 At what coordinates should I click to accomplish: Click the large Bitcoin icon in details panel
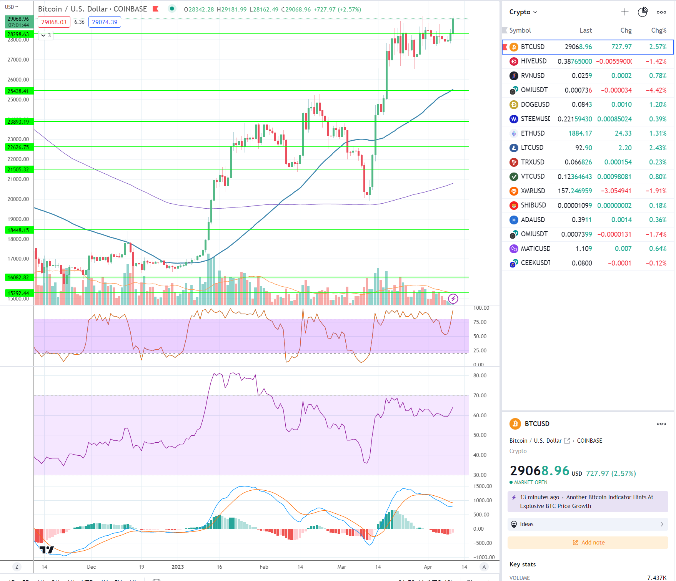click(x=515, y=424)
